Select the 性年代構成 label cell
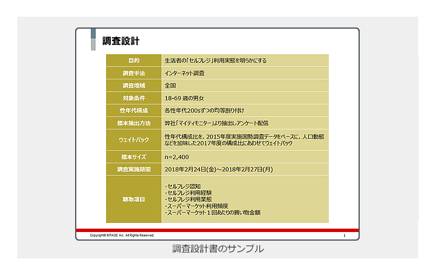 coord(134,111)
